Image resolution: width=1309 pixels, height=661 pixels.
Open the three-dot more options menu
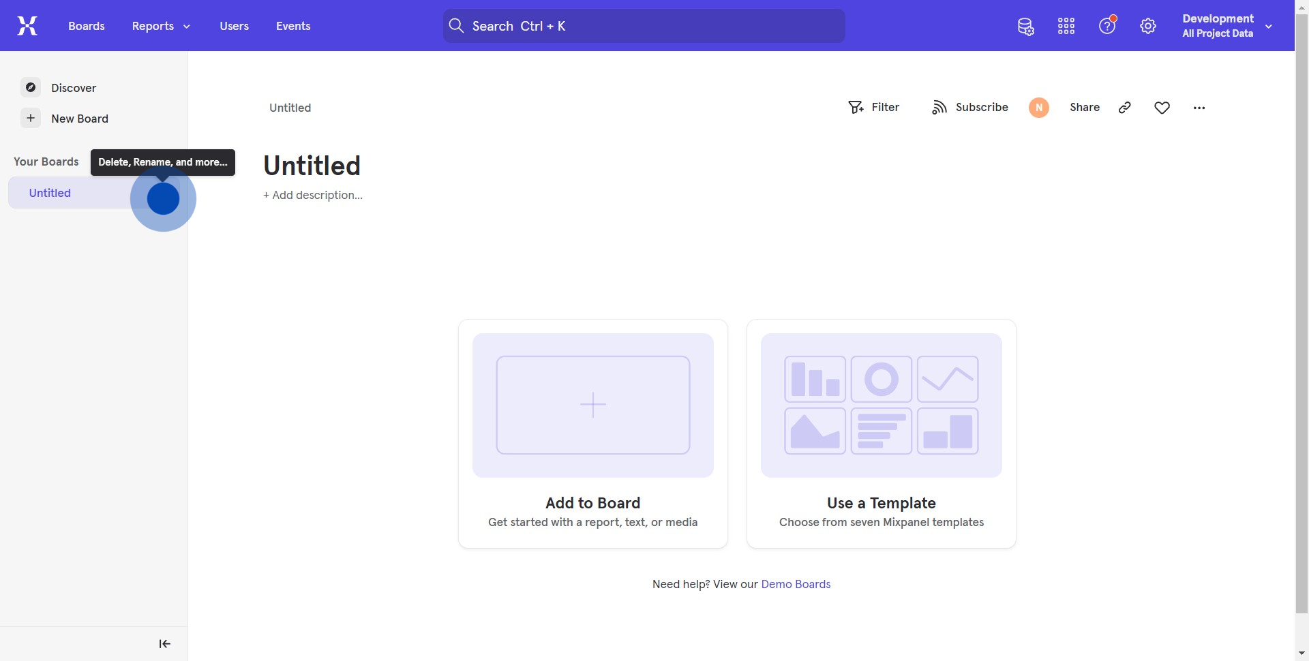1199,108
